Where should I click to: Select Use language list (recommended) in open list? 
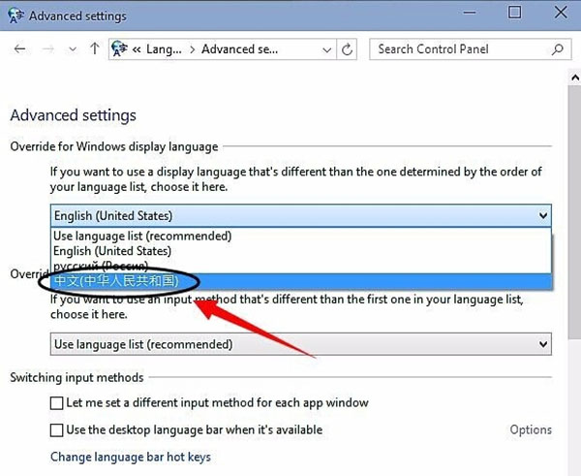(x=301, y=236)
